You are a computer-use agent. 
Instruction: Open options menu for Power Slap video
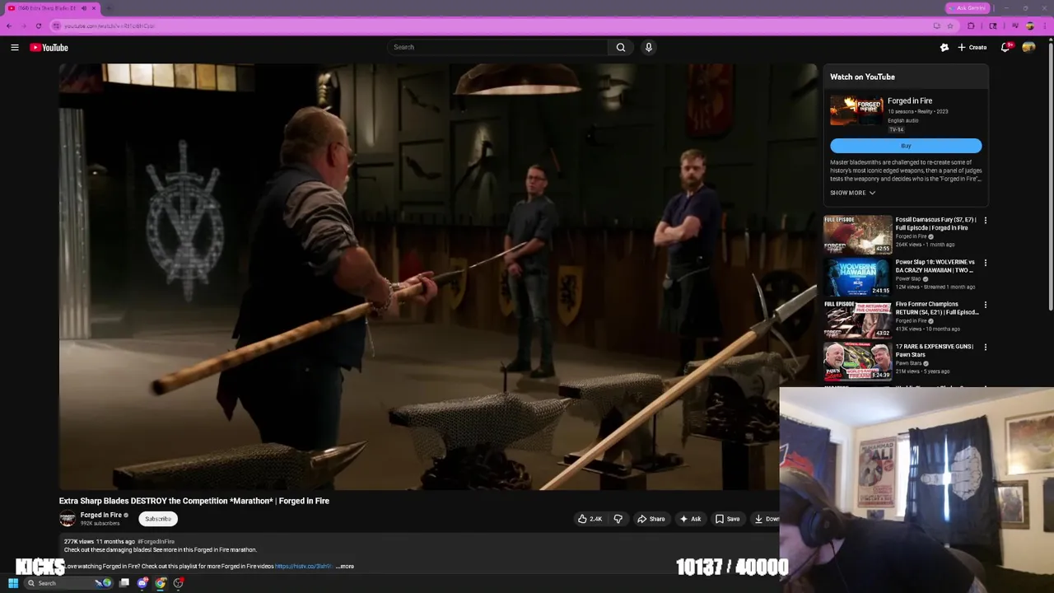coord(985,263)
